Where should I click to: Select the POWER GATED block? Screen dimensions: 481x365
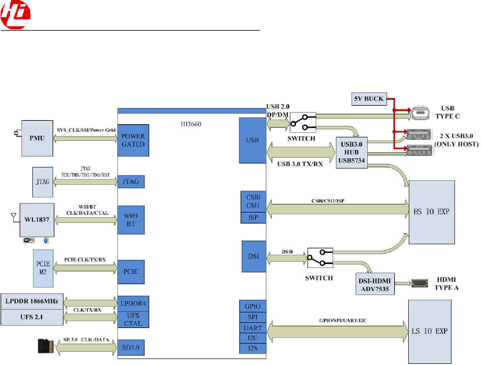click(133, 140)
